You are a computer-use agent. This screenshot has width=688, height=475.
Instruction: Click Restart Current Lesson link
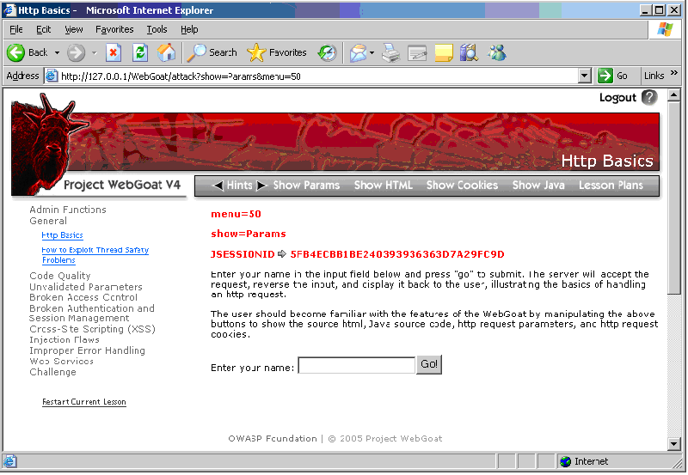click(84, 402)
